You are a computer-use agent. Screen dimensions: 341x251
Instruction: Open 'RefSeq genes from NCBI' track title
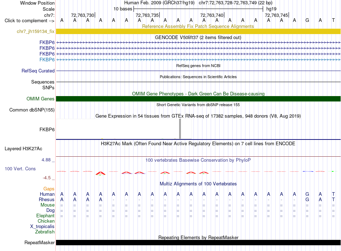[x=198, y=66]
